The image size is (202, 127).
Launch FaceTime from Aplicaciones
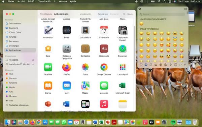coord(48,67)
